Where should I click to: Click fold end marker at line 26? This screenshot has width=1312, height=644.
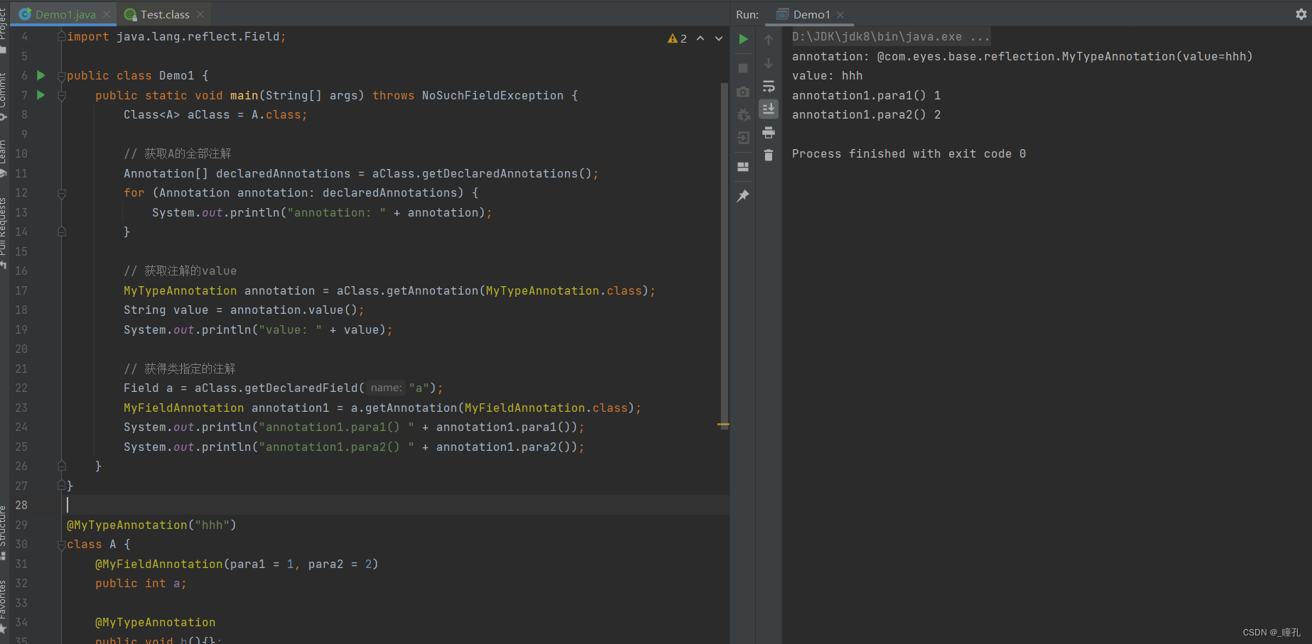(x=61, y=466)
